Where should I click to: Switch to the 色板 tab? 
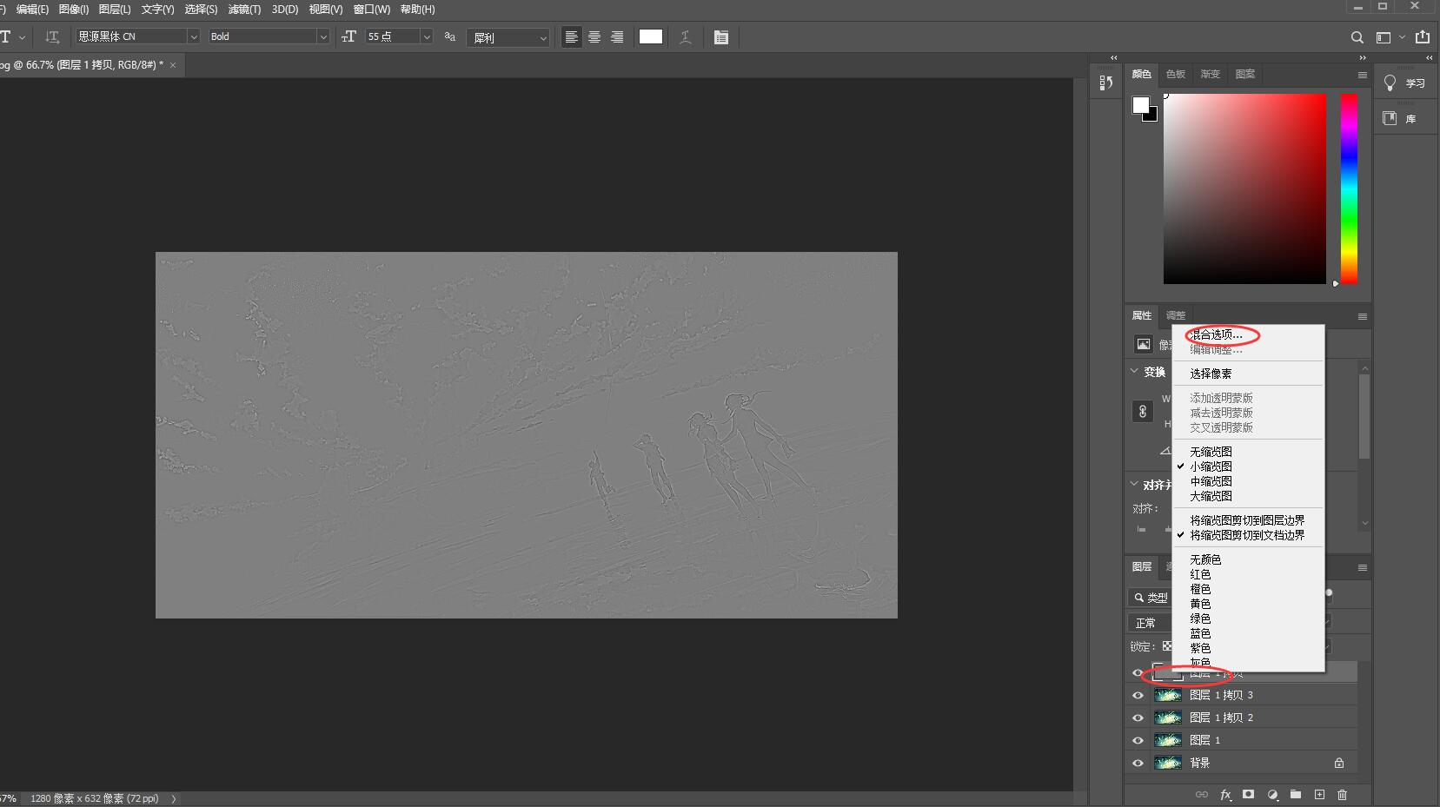tap(1176, 74)
